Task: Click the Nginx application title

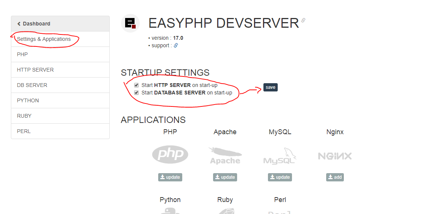Action: pos(335,132)
